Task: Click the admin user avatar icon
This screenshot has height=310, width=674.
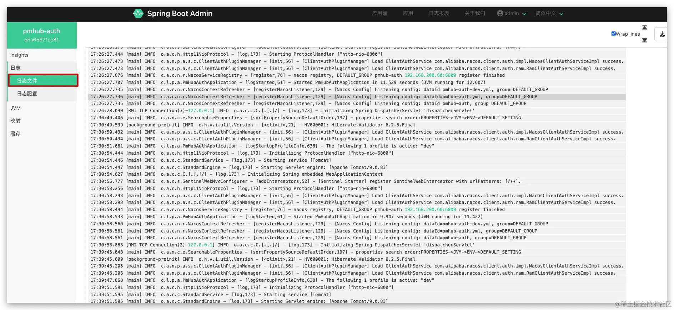Action: pos(500,13)
